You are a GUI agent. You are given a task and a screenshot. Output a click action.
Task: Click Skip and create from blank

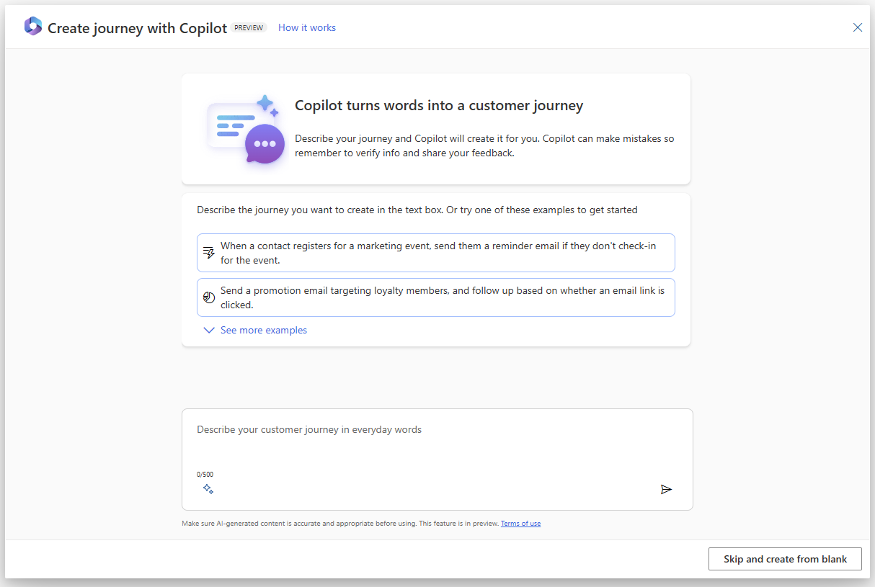pyautogui.click(x=785, y=559)
